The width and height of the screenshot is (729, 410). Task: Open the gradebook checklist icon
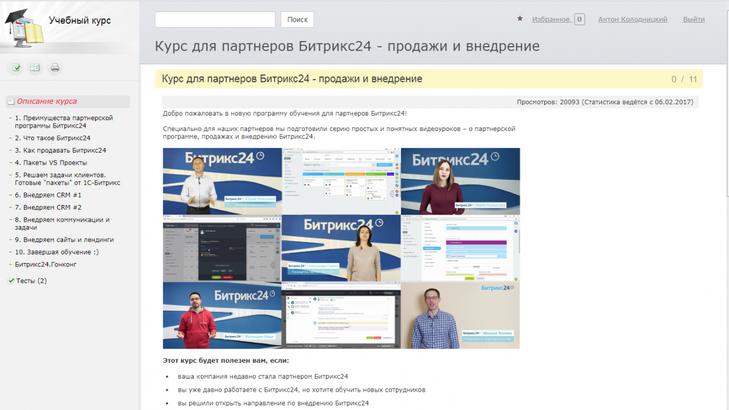[35, 68]
